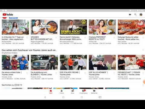Open the Abos subscriptions tab
This screenshot has width=145, height=109.
pos(72,92)
